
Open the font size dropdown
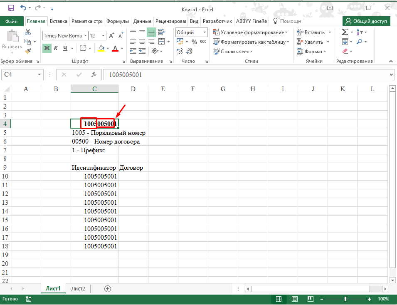(103, 36)
